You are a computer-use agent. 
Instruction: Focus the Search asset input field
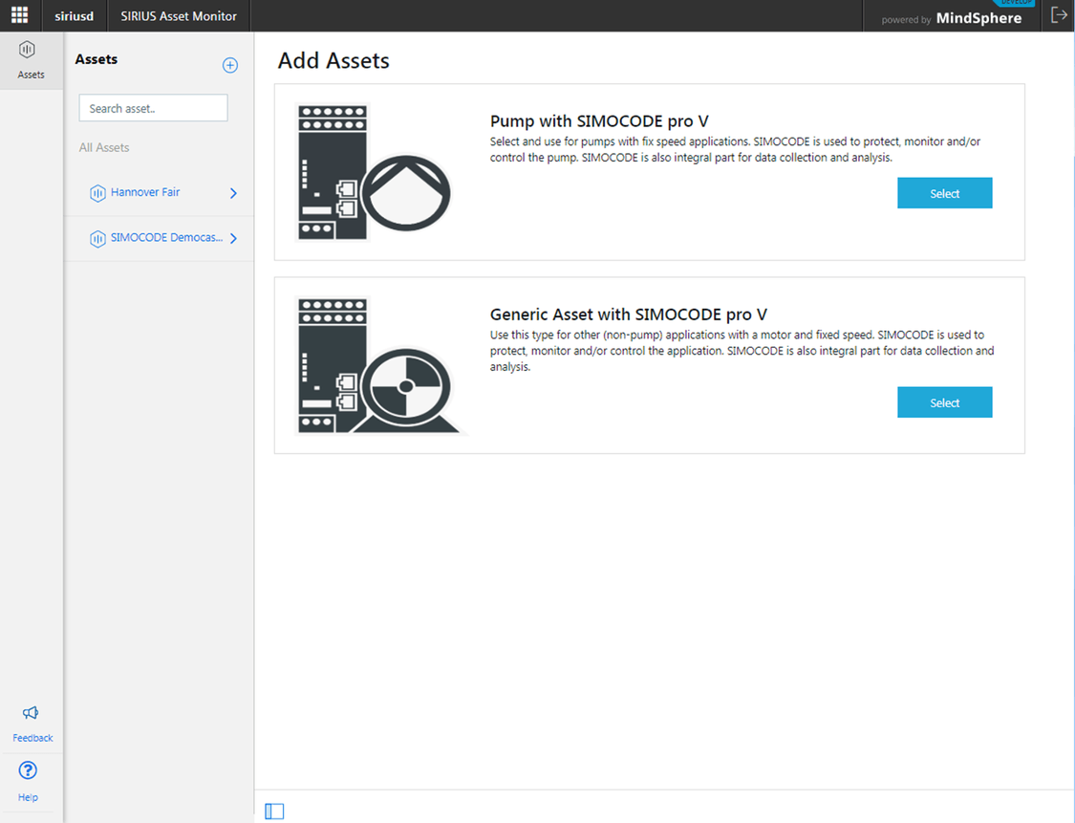[153, 108]
